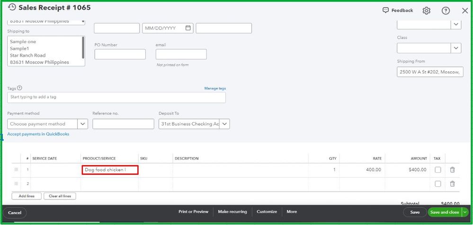
Task: Expand the Save and close arrow
Action: [x=465, y=212]
